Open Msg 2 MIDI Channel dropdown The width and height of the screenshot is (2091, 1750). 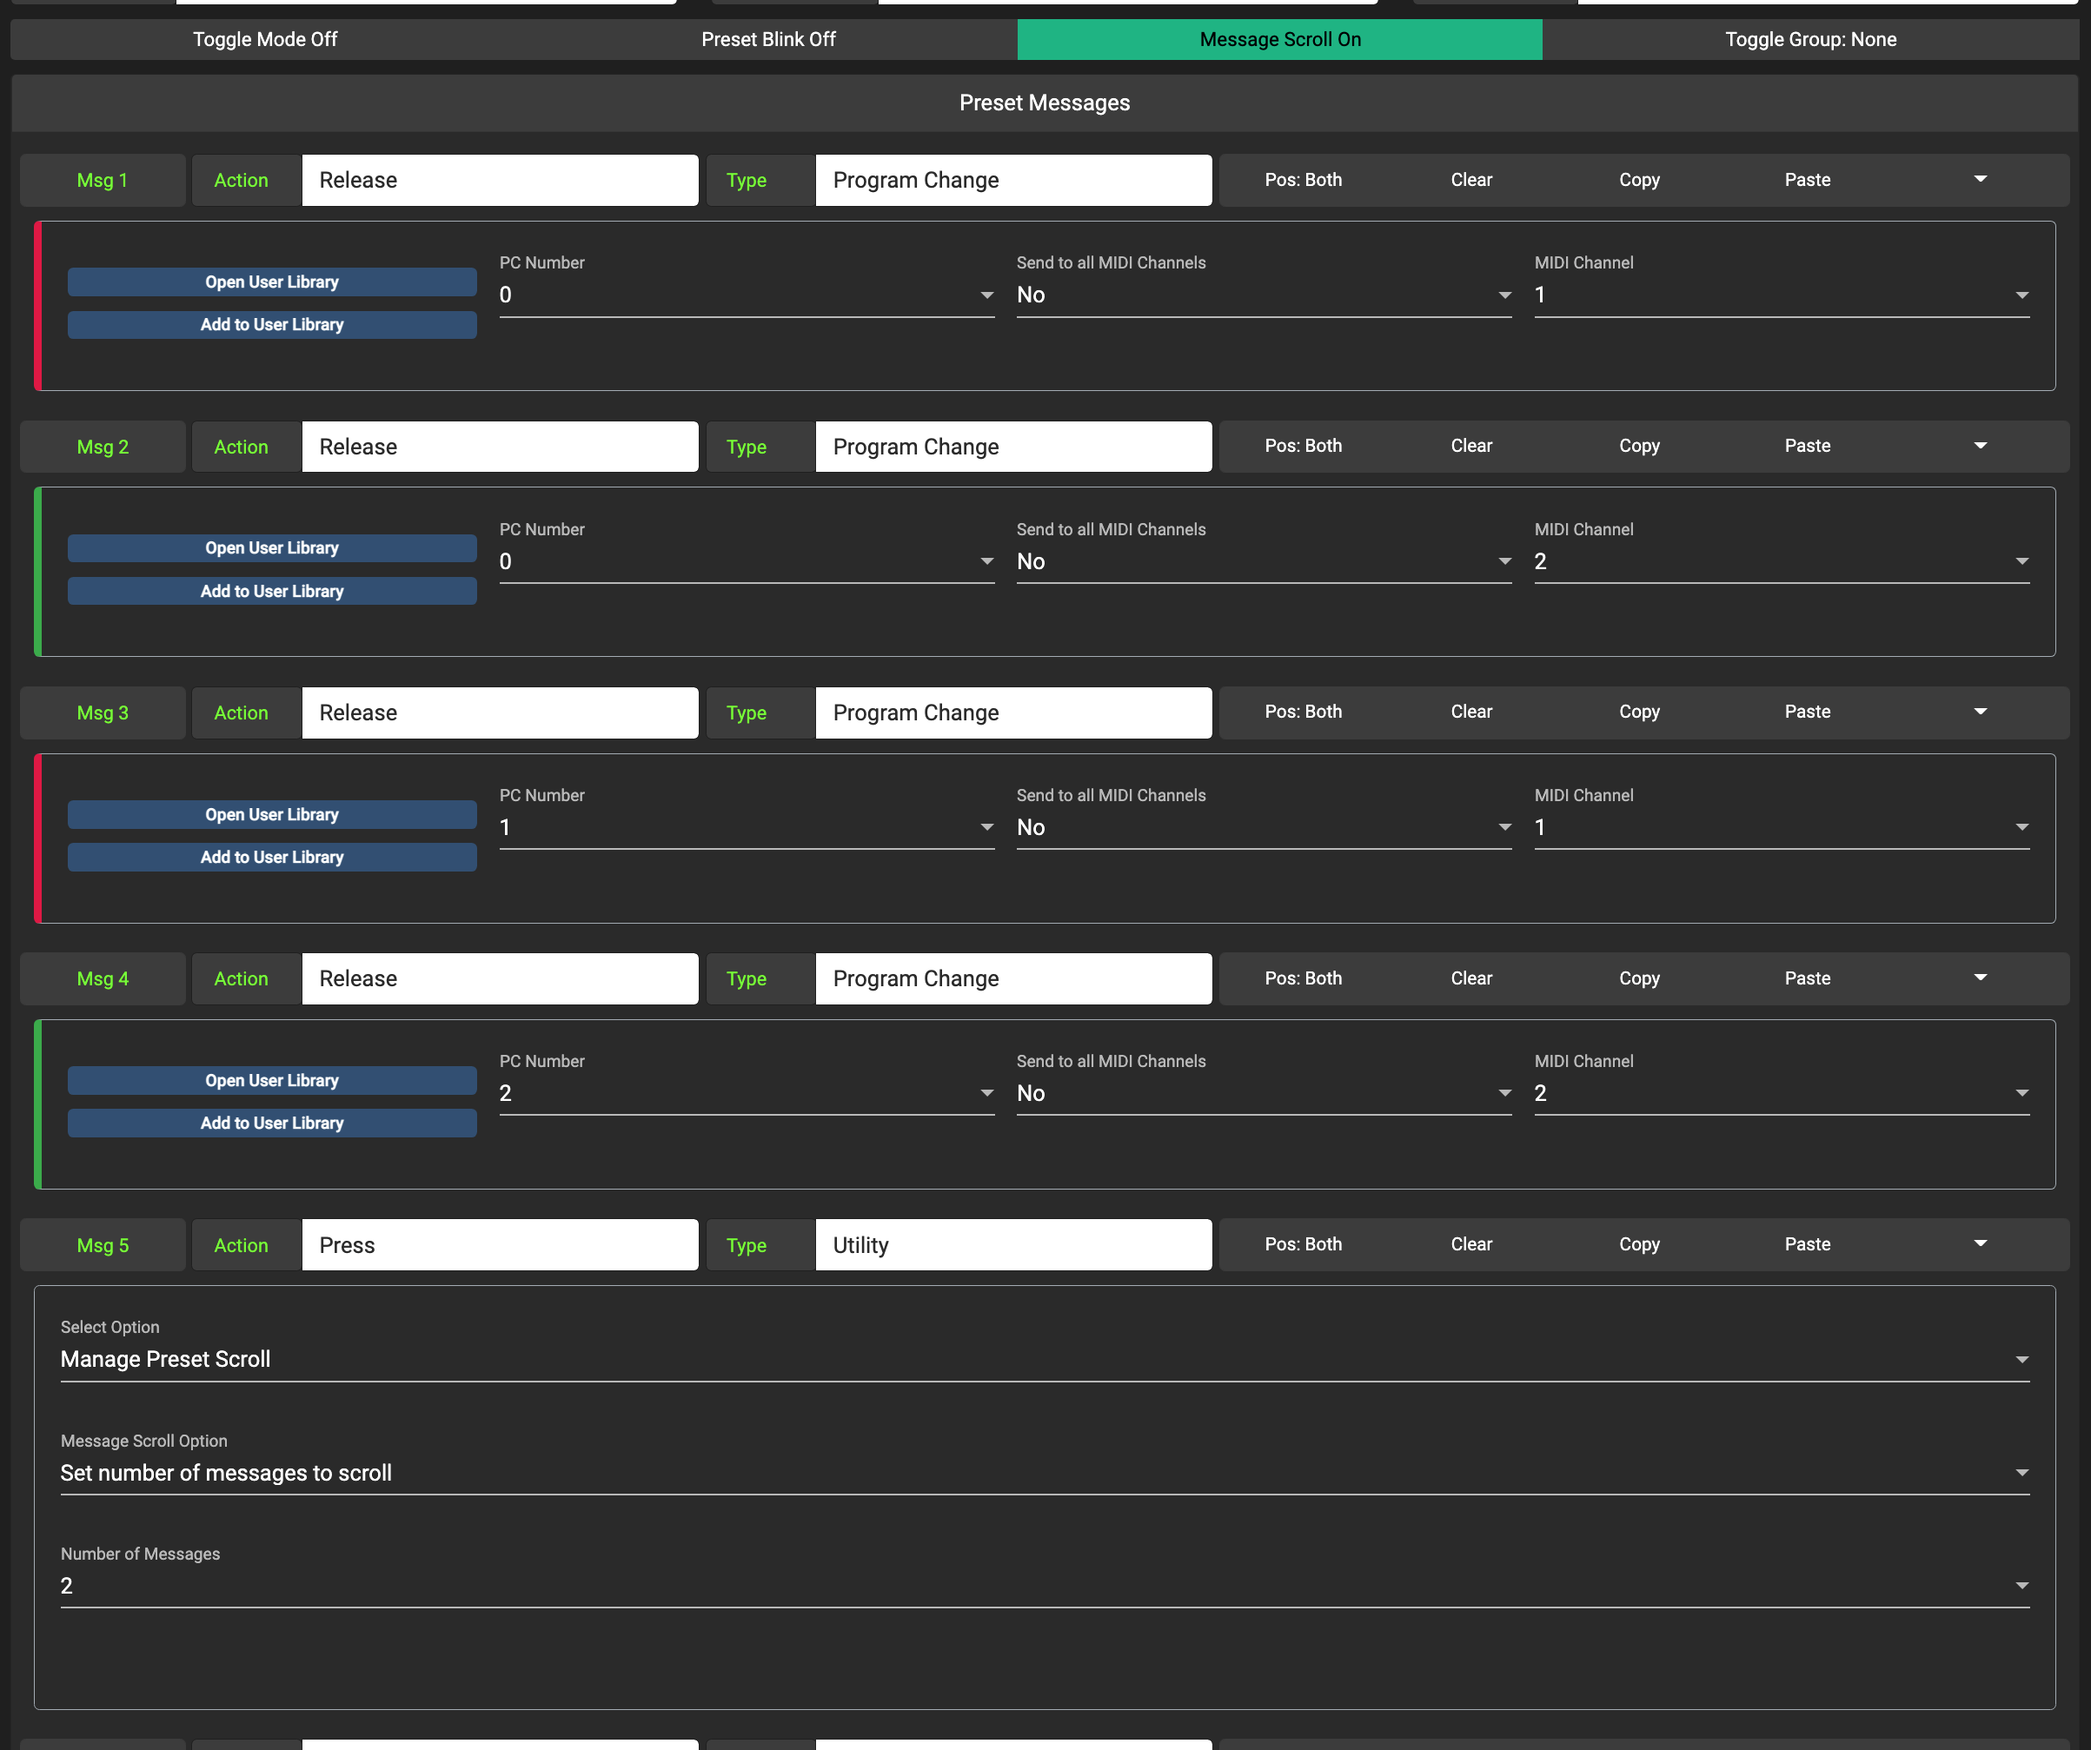(x=1781, y=561)
